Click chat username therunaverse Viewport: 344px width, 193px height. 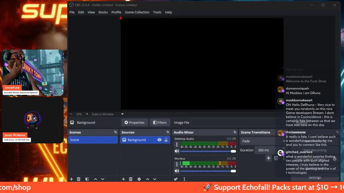[x=296, y=132]
